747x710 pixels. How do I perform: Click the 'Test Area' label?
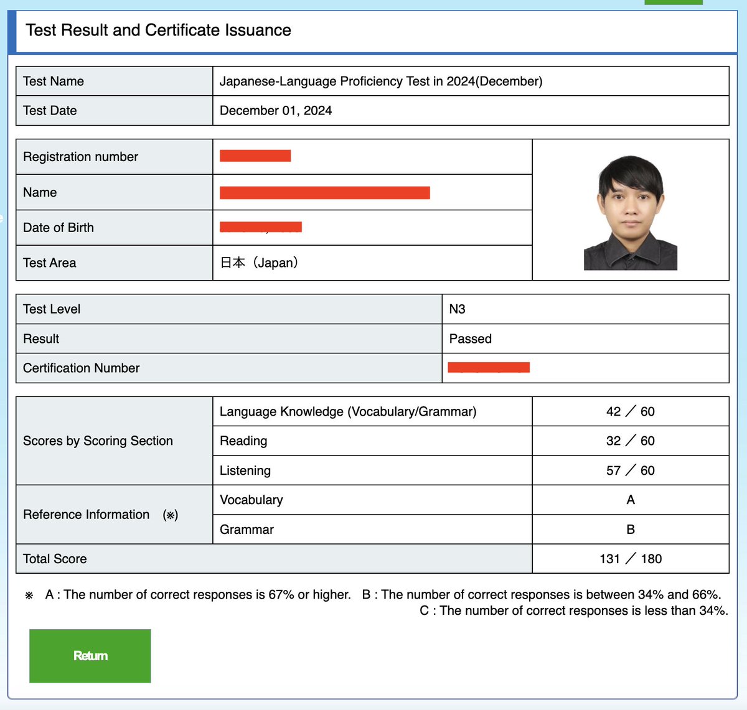tap(49, 263)
